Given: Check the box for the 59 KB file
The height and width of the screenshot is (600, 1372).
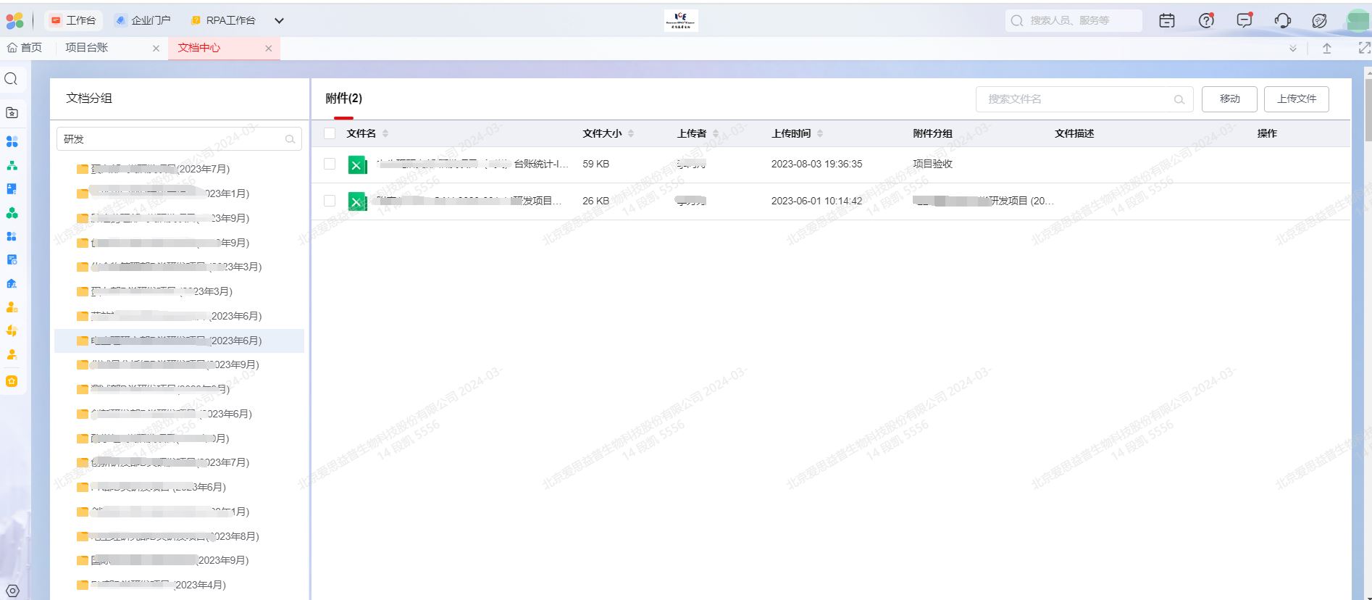Looking at the screenshot, I should tap(330, 164).
